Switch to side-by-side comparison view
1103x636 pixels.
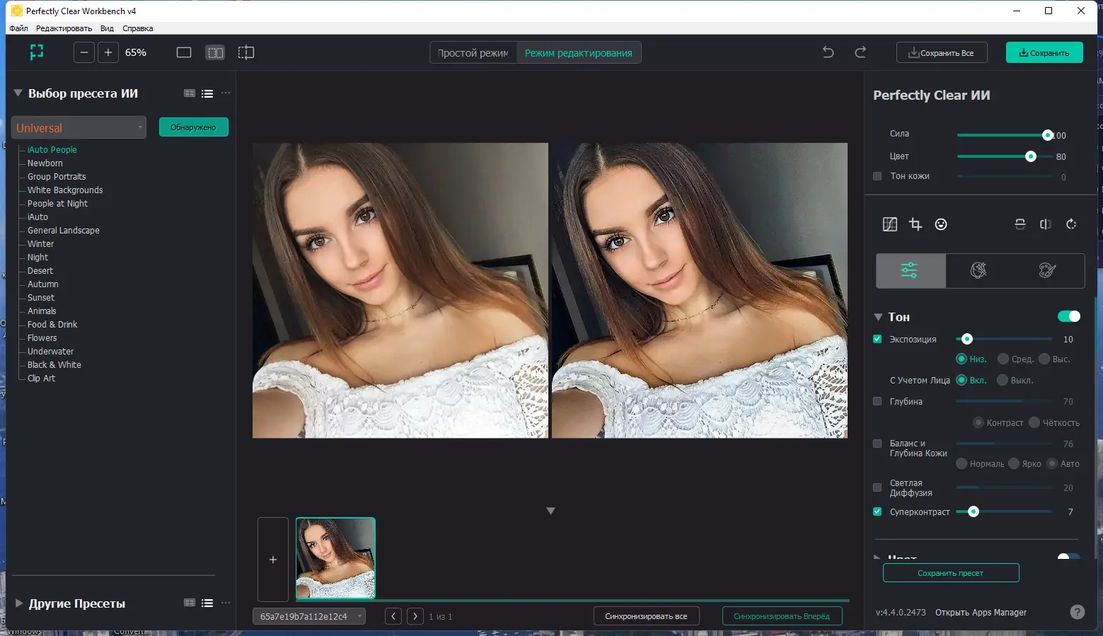click(x=215, y=52)
